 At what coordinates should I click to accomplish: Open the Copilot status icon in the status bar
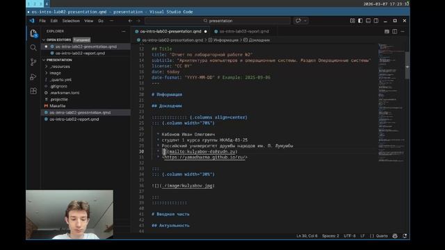395,236
